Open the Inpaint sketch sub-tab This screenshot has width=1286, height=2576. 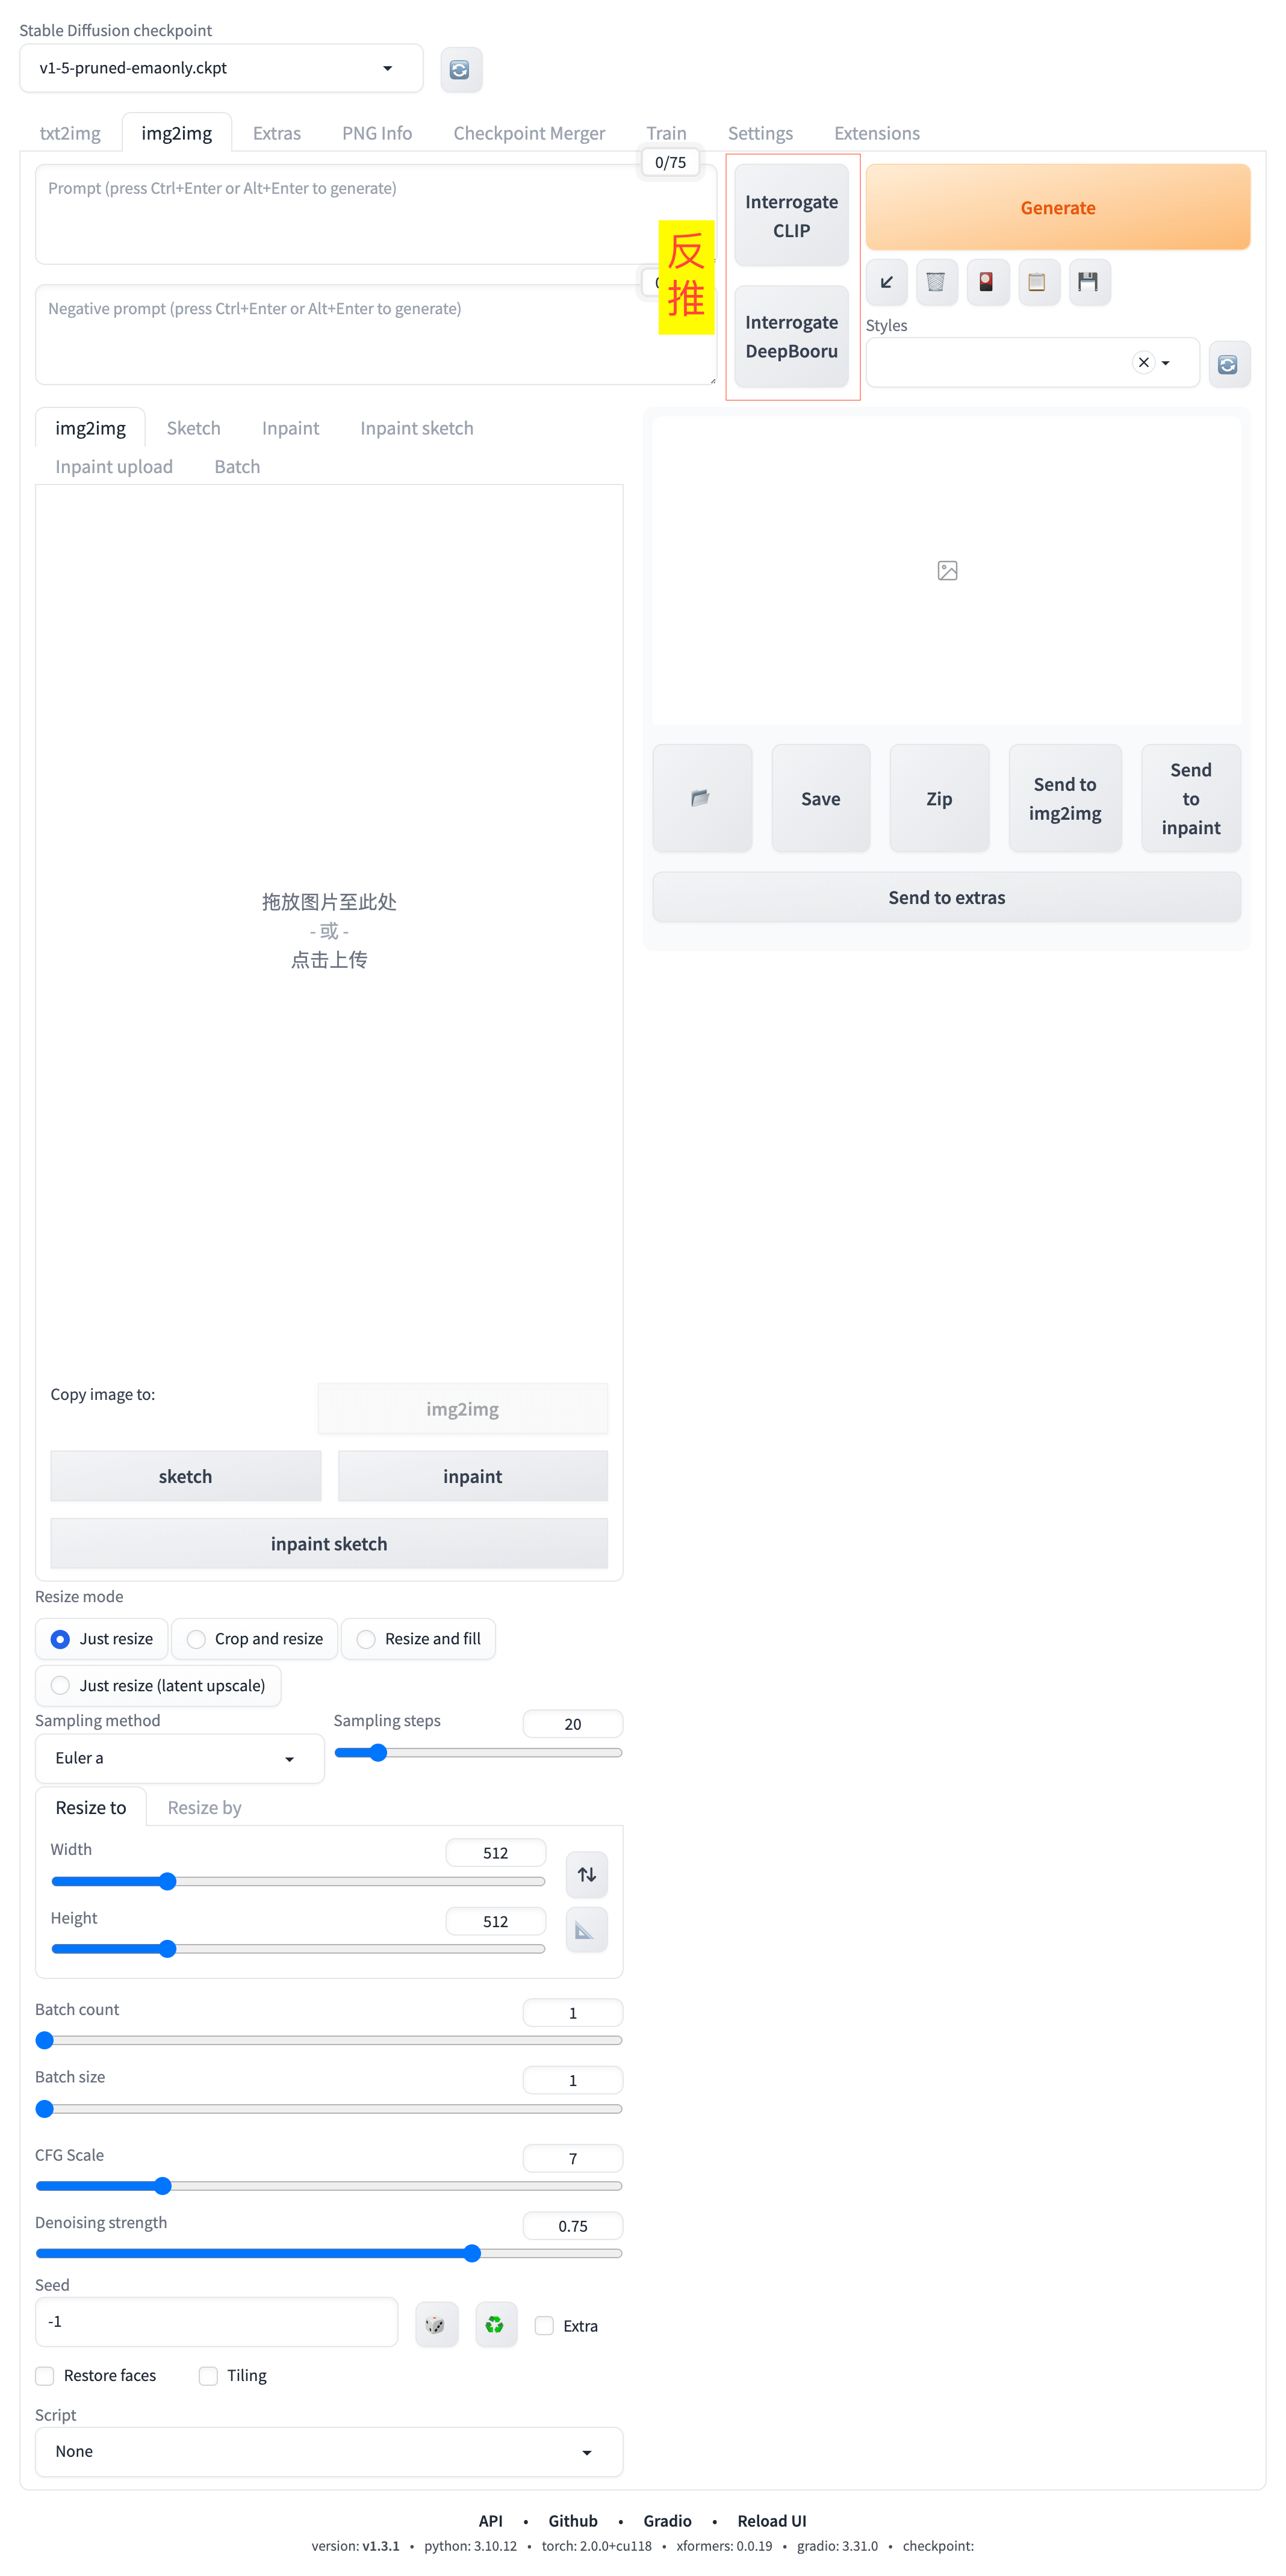tap(416, 428)
